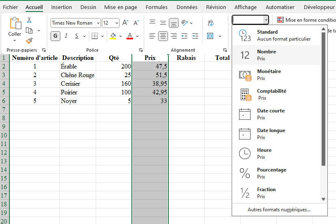Switch to the Affichage tab
This screenshot has width=336, height=224.
[246, 7]
